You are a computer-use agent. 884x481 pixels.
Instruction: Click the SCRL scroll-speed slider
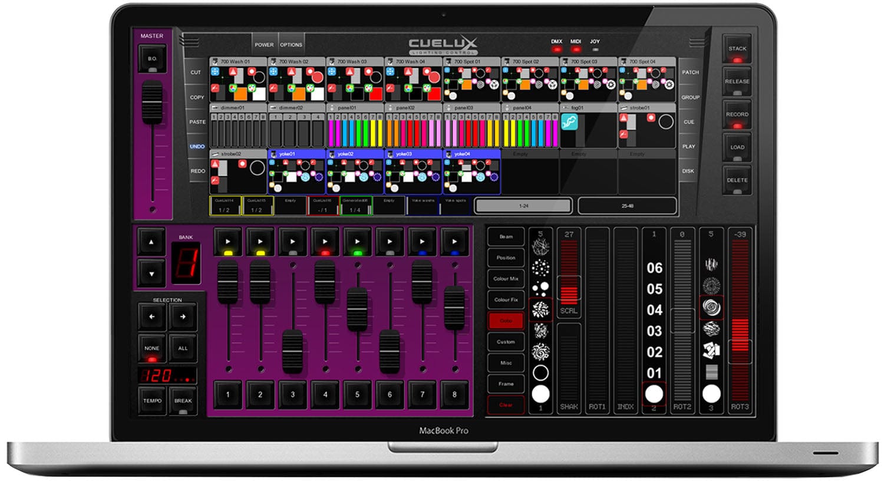click(569, 271)
